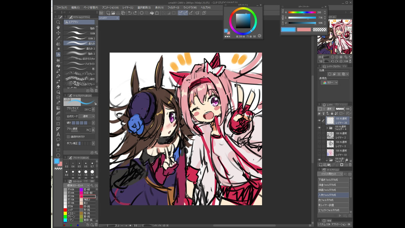Open the 合成モード blending dropdown
This screenshot has height=228, width=405.
click(87, 117)
